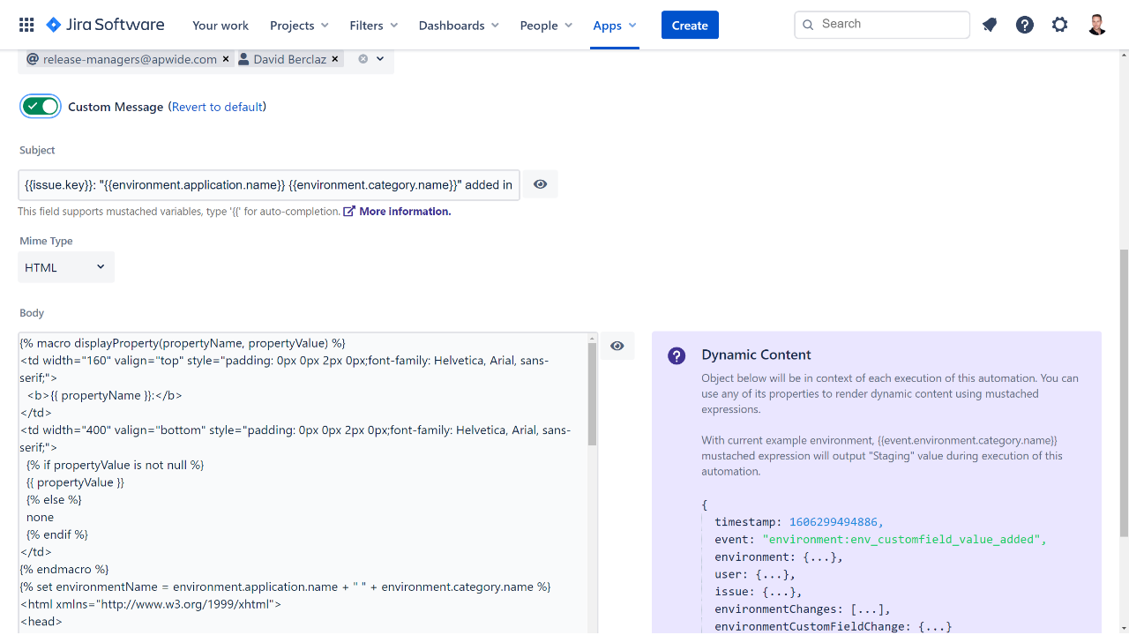
Task: Clear all recipients with the circle X icon
Action: (x=363, y=59)
